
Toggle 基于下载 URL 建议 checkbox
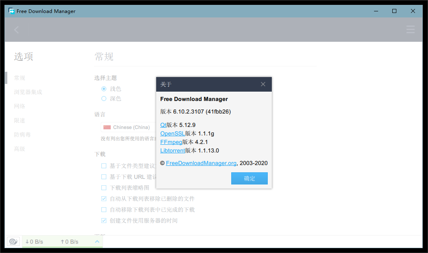click(104, 177)
